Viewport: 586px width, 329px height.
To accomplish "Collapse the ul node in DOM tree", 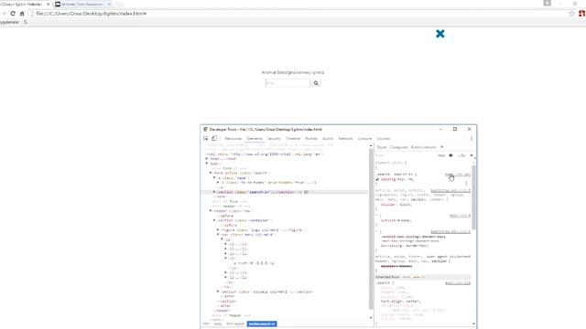I will [x=222, y=239].
